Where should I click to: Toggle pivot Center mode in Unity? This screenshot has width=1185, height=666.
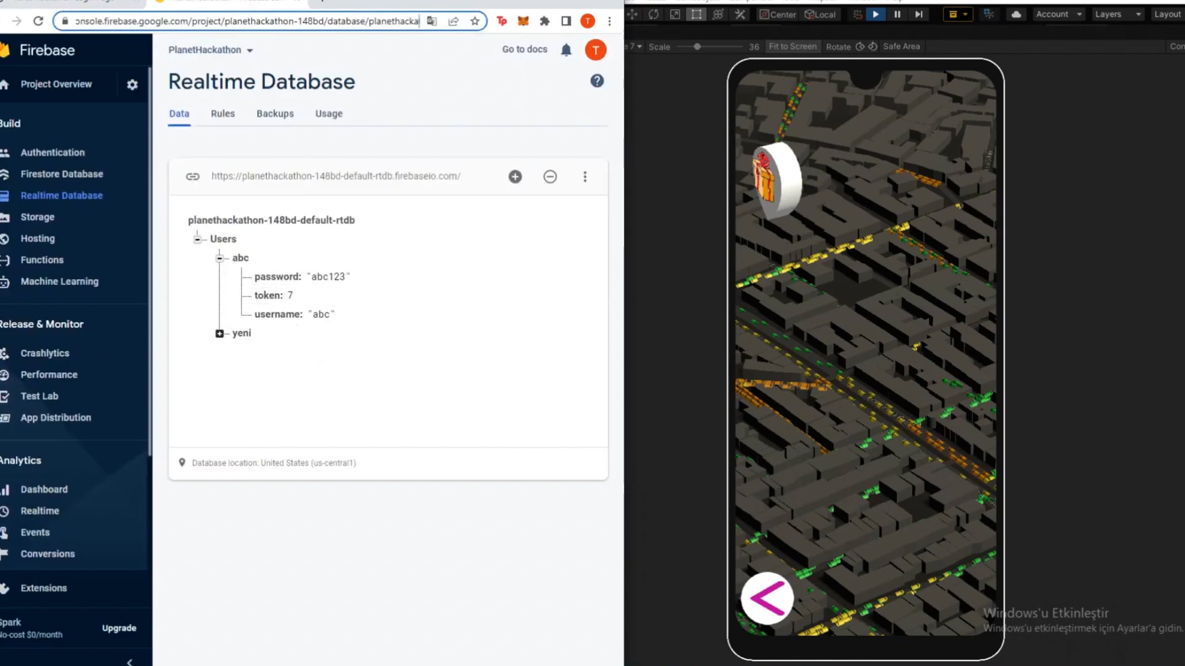click(778, 14)
